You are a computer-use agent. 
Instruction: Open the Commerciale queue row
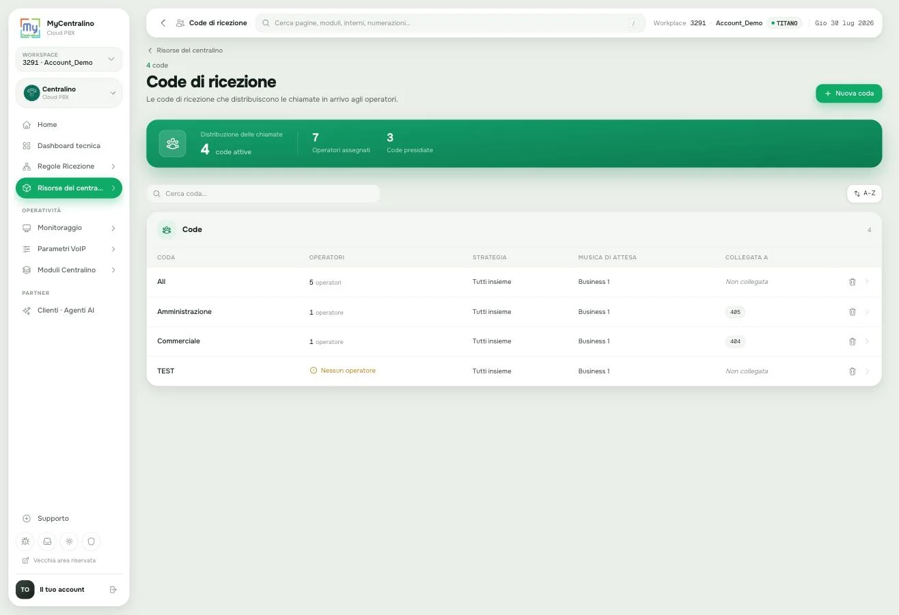coord(514,341)
